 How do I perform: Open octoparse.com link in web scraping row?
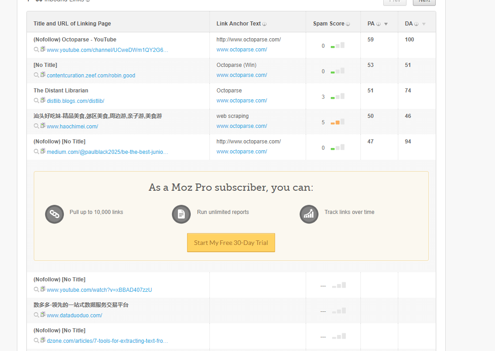click(242, 126)
